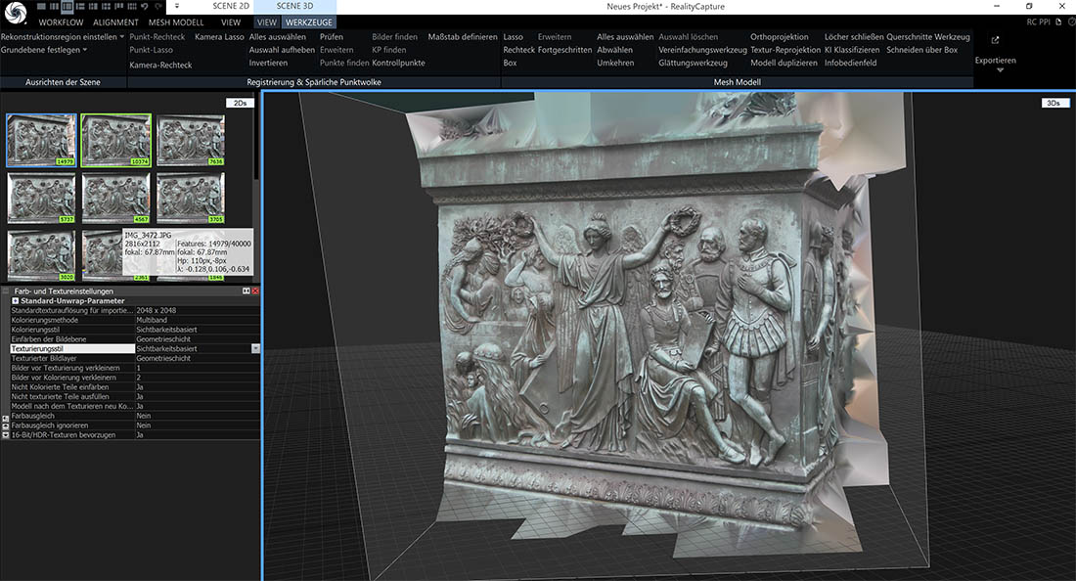The image size is (1076, 581).
Task: Select the thumbnail labeled 4567
Action: click(116, 198)
